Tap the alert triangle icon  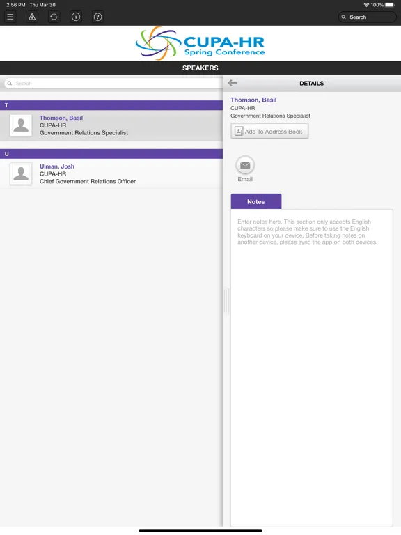tap(32, 17)
